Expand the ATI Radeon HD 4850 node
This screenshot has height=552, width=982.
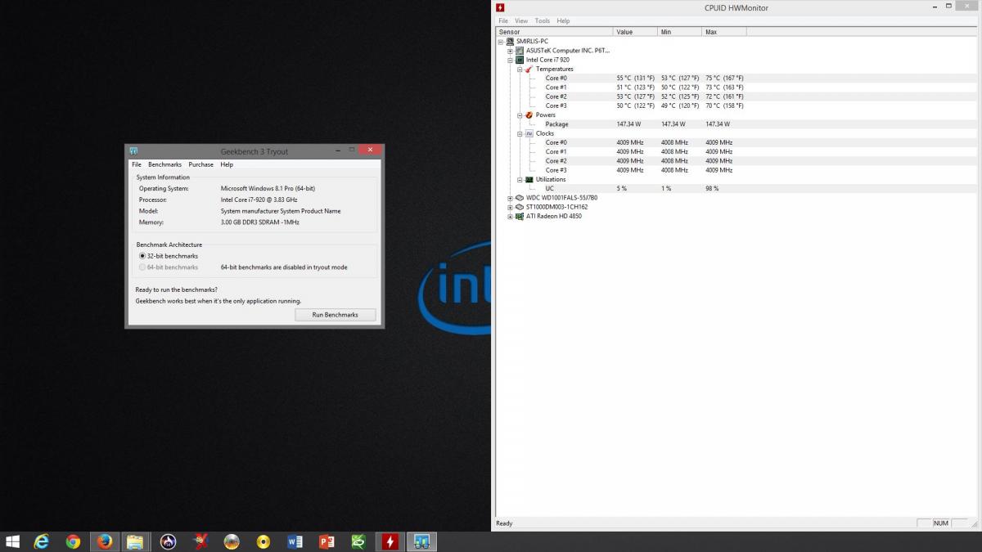tap(510, 216)
